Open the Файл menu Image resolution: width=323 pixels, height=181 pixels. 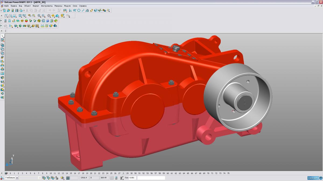[x=6, y=6]
